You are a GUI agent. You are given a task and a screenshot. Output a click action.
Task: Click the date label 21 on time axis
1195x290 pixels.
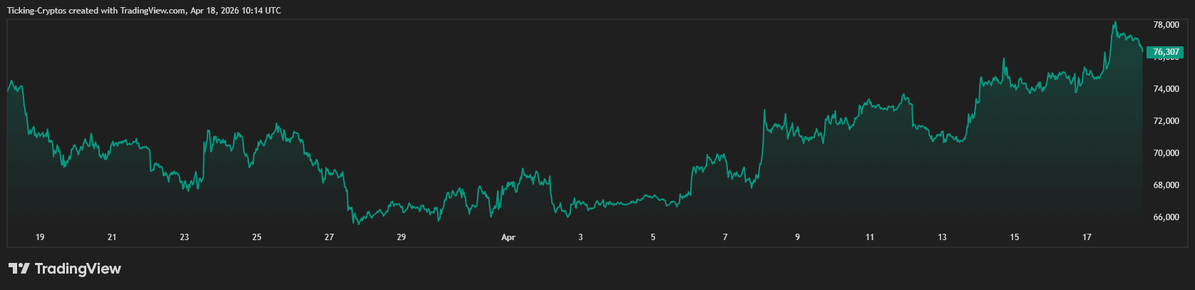pos(112,237)
